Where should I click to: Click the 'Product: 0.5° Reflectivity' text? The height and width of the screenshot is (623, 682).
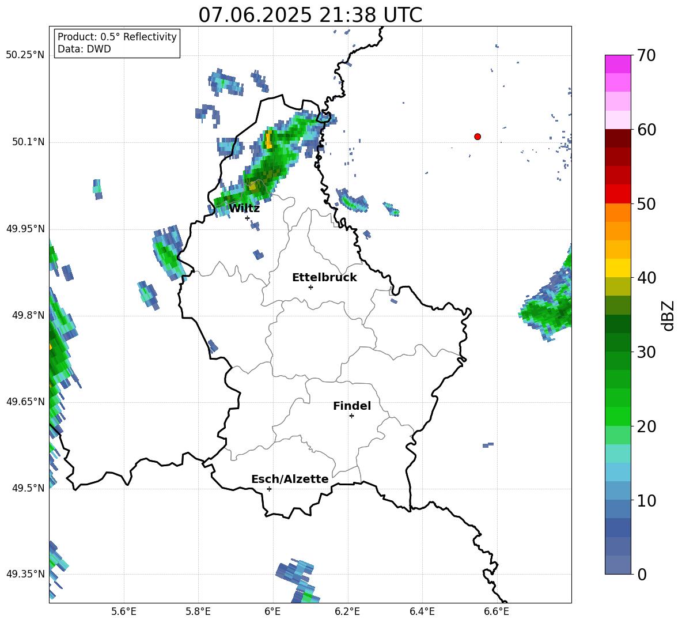pyautogui.click(x=117, y=37)
